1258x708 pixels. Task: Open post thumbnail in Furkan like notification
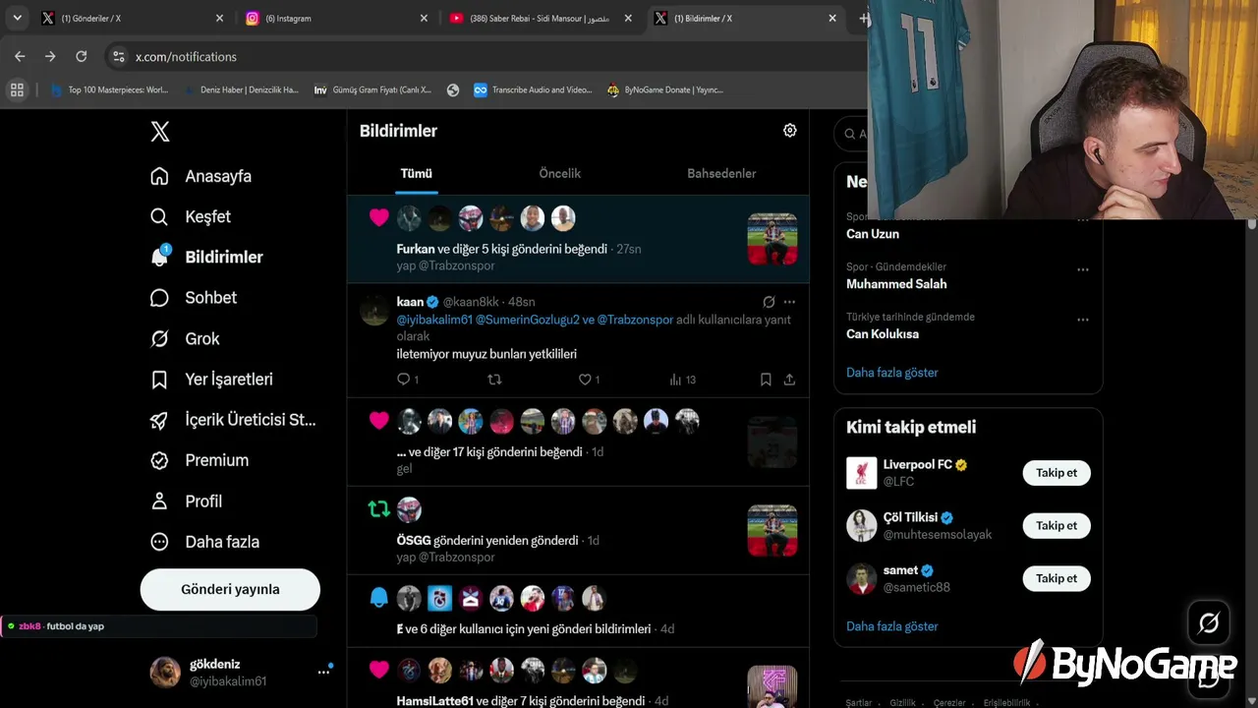(x=772, y=239)
